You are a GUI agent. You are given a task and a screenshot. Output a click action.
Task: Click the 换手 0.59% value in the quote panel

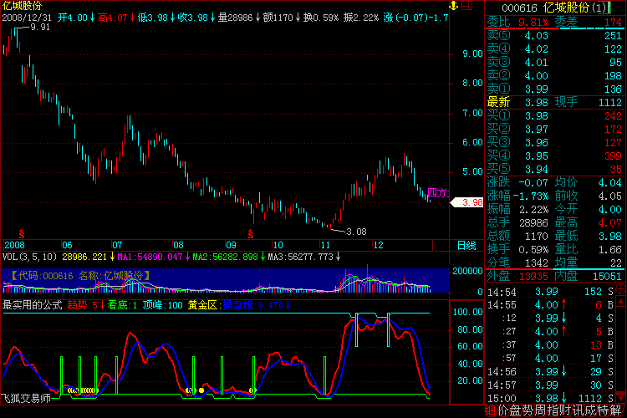pos(533,250)
